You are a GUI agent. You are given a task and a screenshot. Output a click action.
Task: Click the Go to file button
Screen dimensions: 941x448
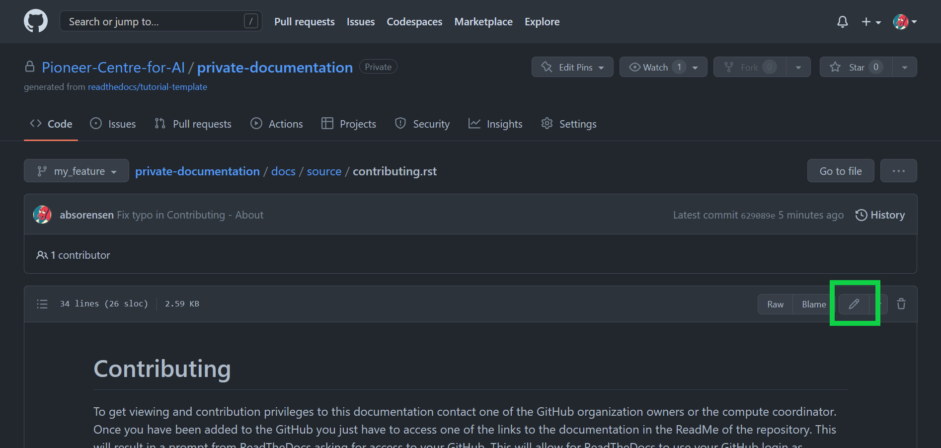pyautogui.click(x=841, y=171)
